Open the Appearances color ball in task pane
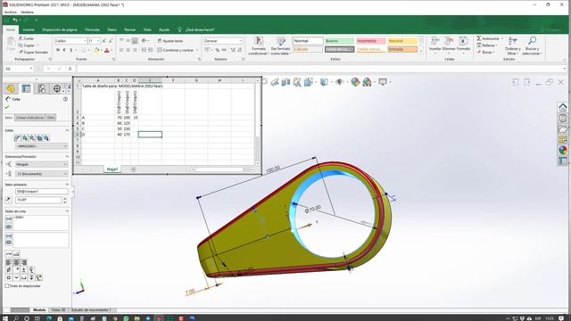 click(563, 150)
